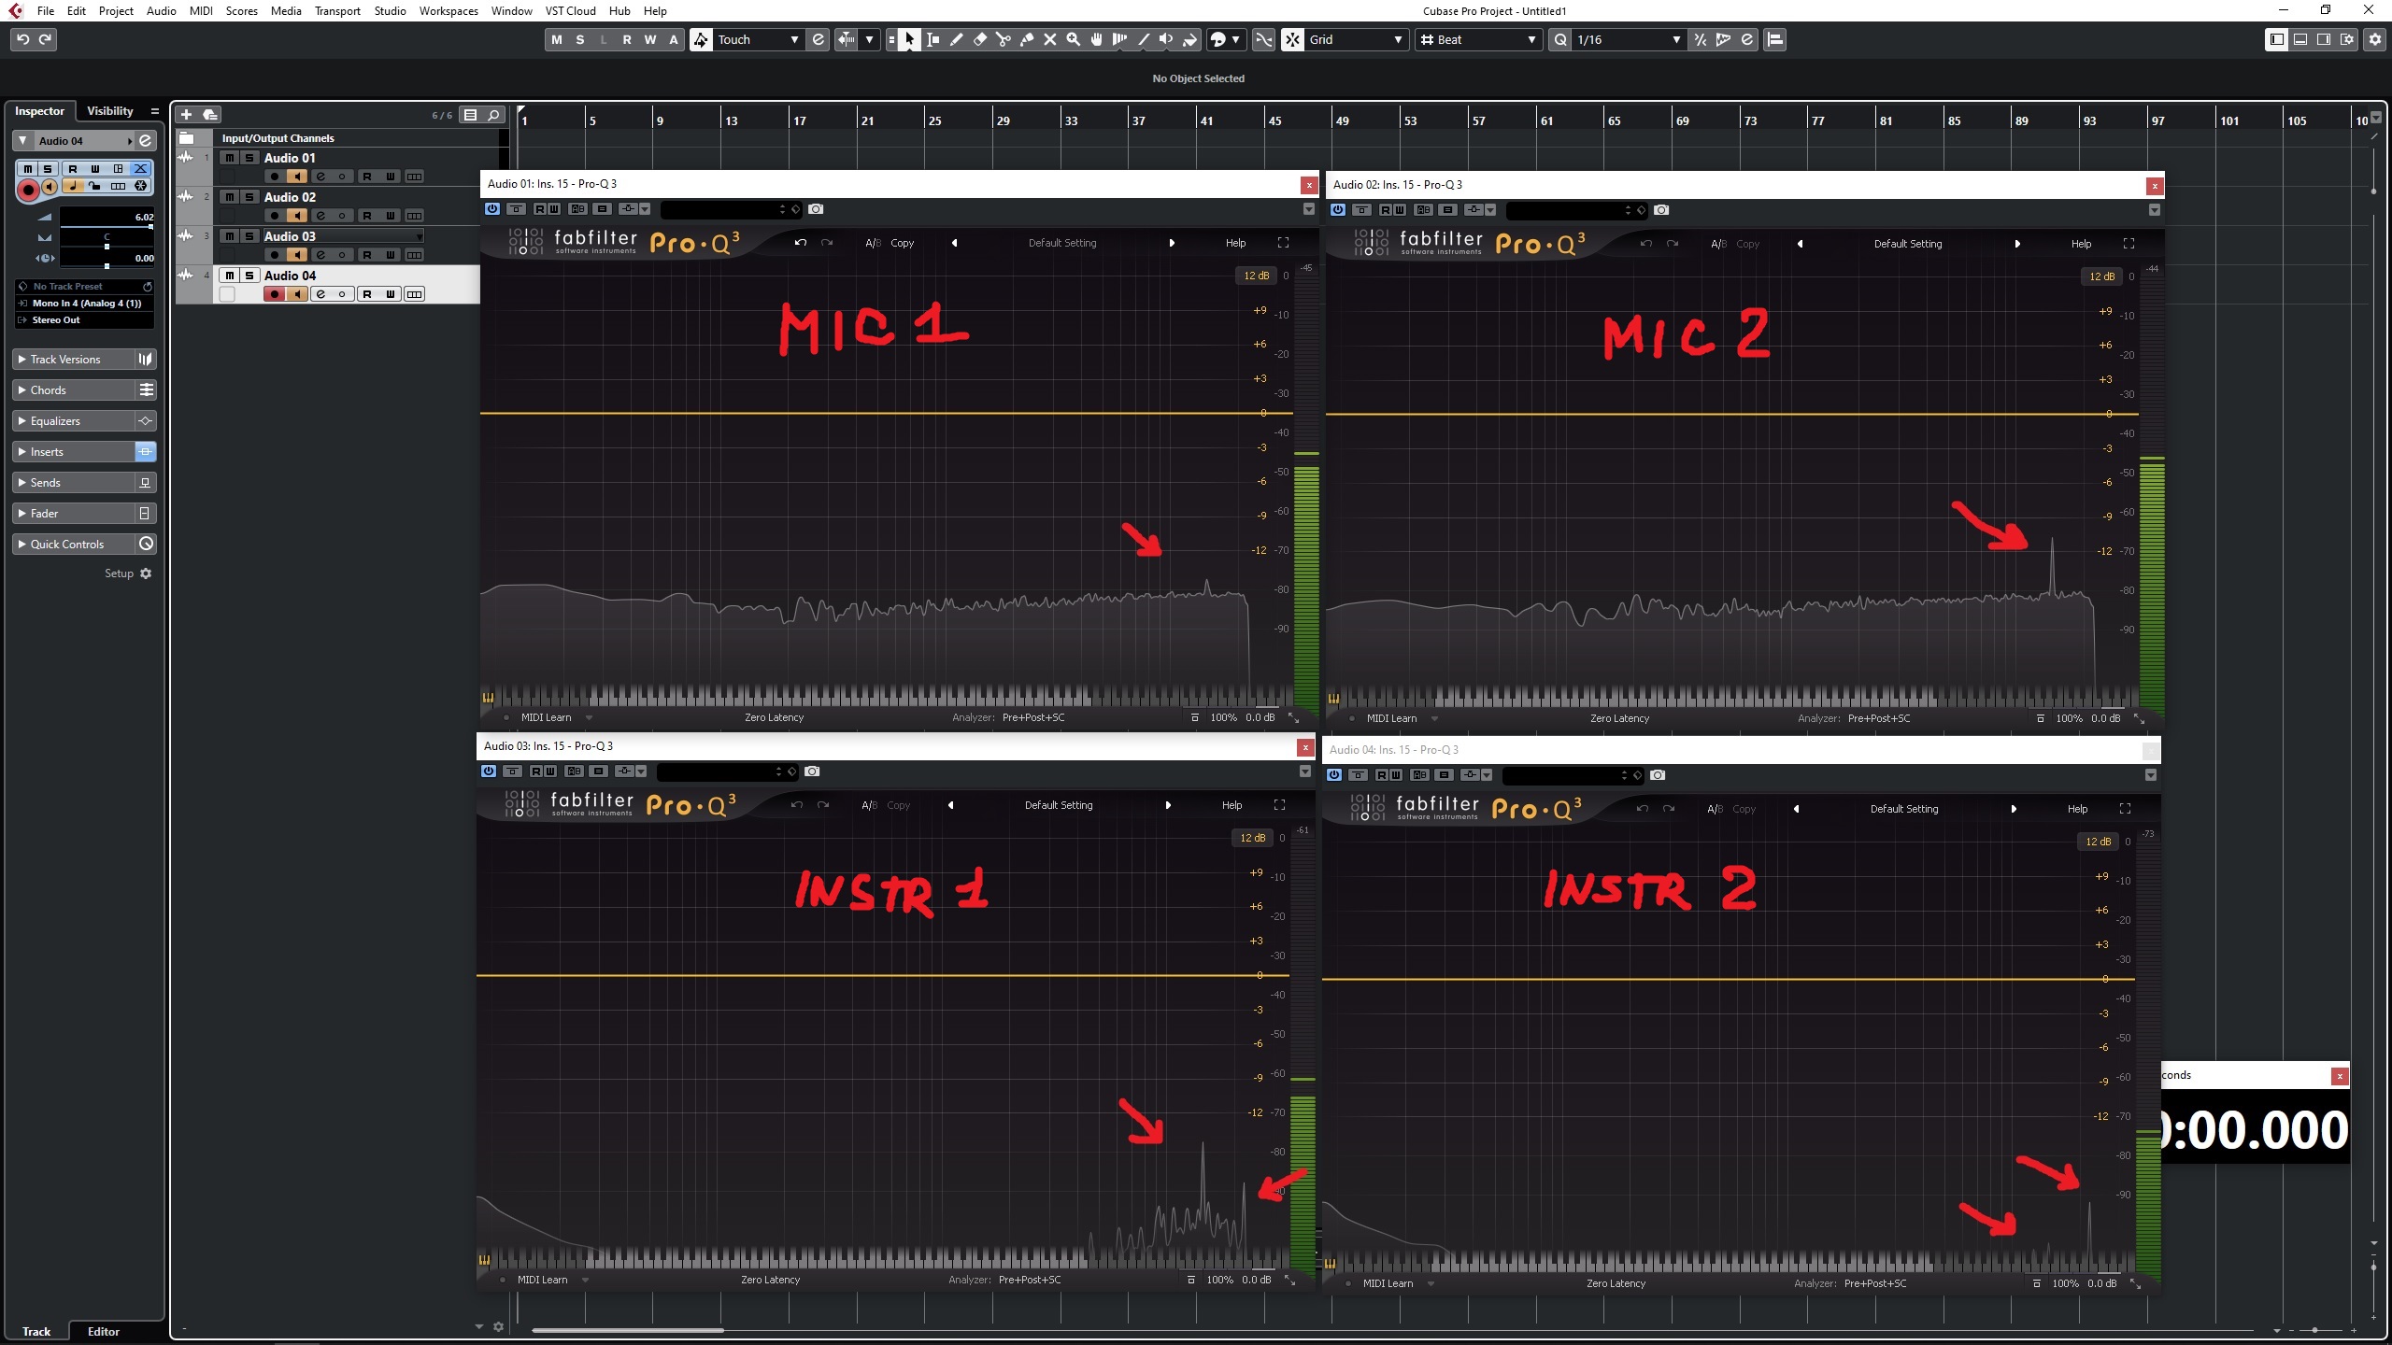Open the Beat grid type dropdown

pos(1478,39)
